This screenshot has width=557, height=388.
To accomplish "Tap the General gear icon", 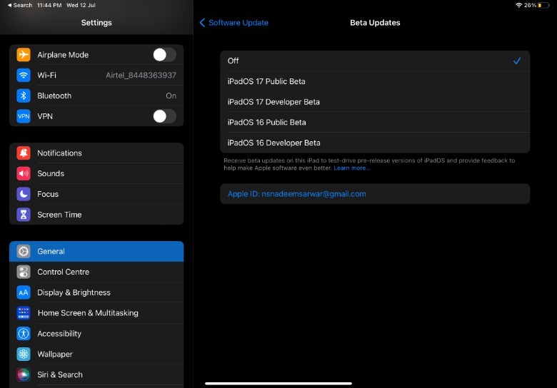I will click(x=24, y=251).
